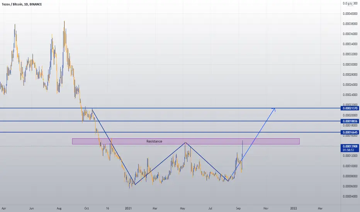Screen dimensions: 360x212
Task: Click the 0.00032000 price axis label
Action: [350, 54]
